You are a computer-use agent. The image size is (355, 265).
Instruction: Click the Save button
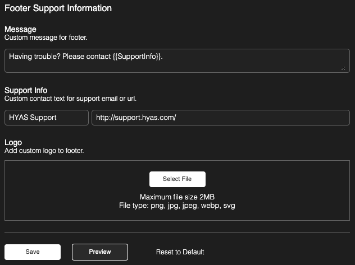click(x=33, y=252)
